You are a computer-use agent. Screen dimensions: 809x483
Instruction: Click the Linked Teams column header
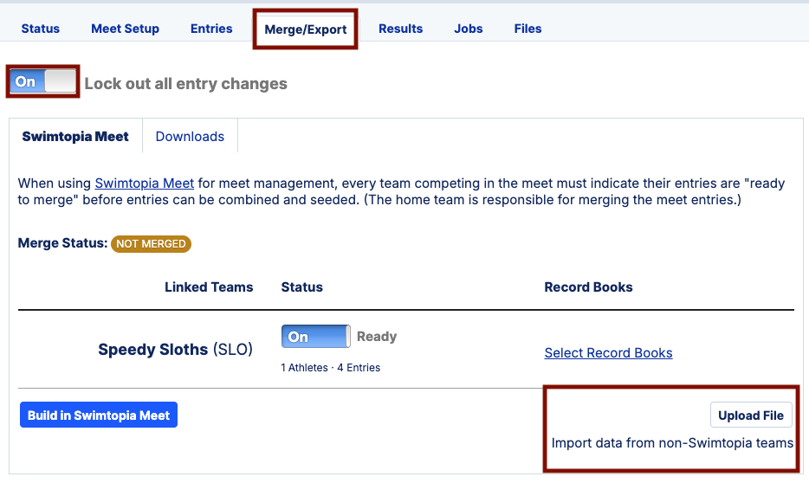(209, 287)
